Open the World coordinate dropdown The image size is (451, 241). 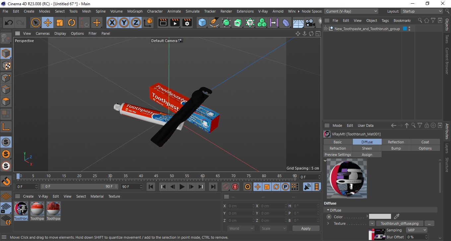[241, 228]
